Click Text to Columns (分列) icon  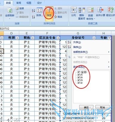pyautogui.click(x=73, y=10)
